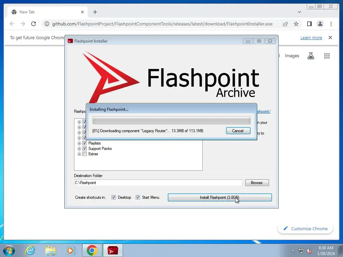Viewport: 343px width, 257px height.
Task: Uncheck the Support Packs component checkbox
Action: pyautogui.click(x=84, y=149)
